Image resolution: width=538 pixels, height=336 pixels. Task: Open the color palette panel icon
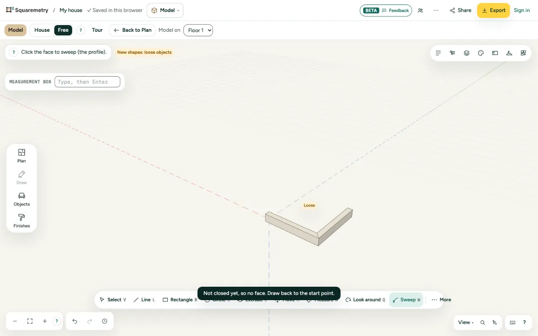click(481, 53)
